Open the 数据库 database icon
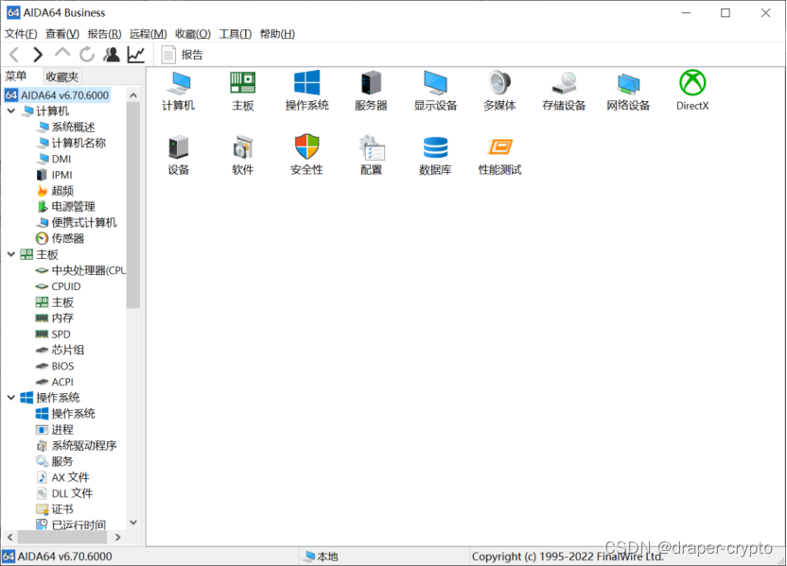Viewport: 787px width, 566px height. 435,155
